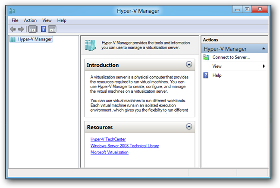Viewport: 280px width, 188px height.
Task: Click the Connect to Server icon
Action: point(206,57)
